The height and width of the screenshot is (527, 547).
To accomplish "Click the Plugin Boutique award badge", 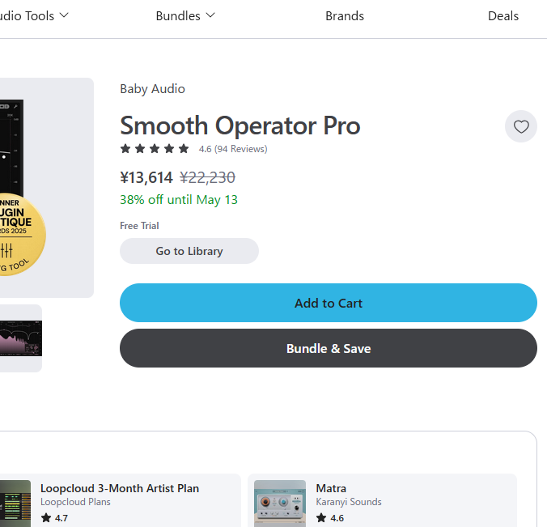I will (20, 234).
